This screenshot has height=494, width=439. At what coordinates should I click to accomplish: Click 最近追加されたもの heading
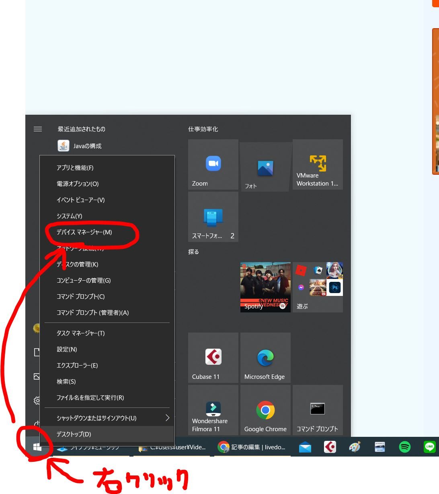tap(81, 129)
